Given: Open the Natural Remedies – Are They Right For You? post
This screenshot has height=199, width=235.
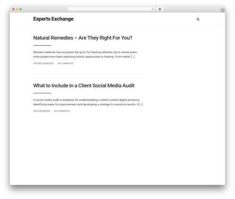Looking at the screenshot, I should pyautogui.click(x=83, y=38).
